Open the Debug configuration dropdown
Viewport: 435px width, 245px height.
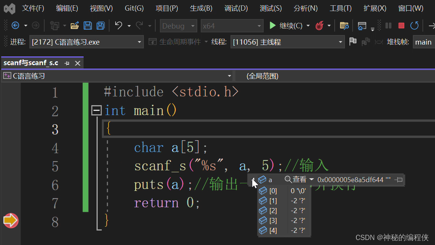[192, 26]
